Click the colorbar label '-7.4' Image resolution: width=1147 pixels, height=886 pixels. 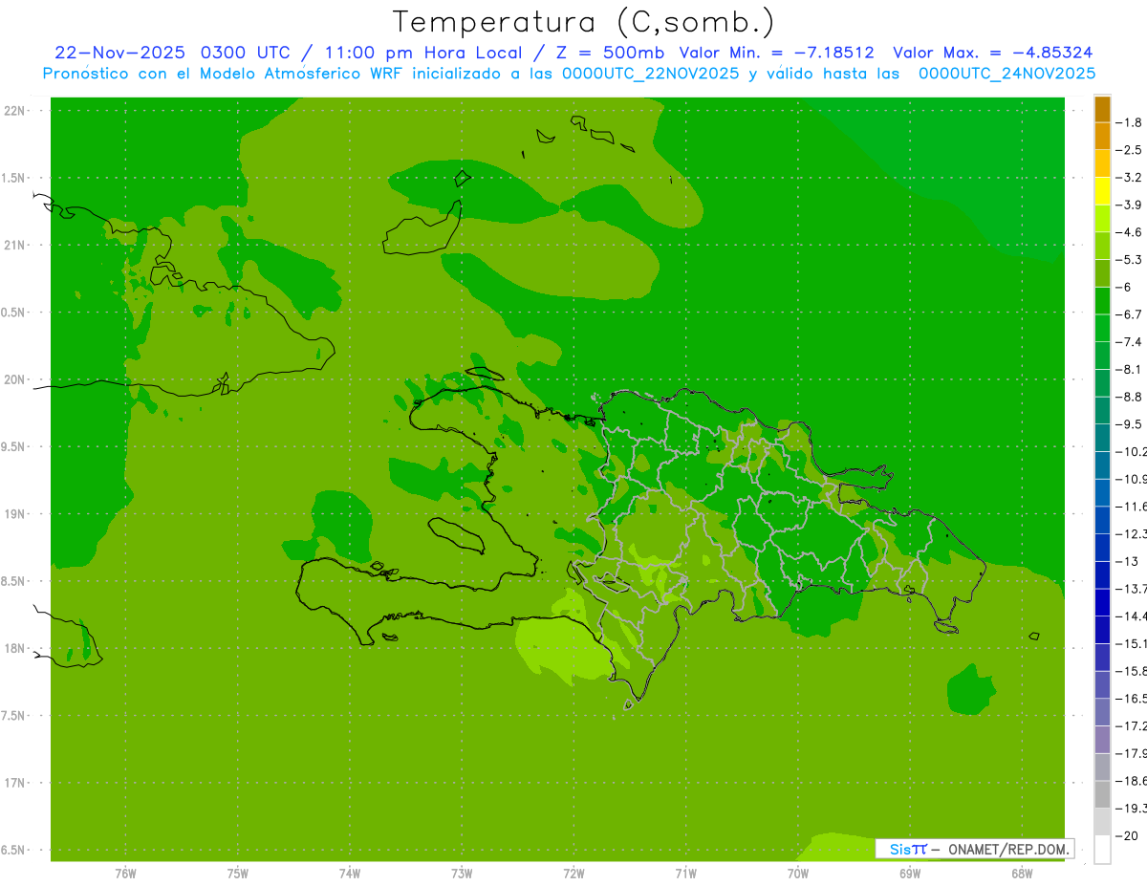click(1129, 342)
